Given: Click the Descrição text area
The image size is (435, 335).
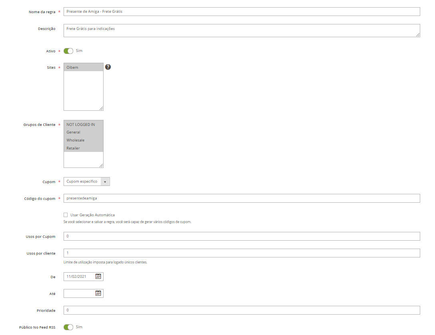Looking at the screenshot, I should point(241,30).
